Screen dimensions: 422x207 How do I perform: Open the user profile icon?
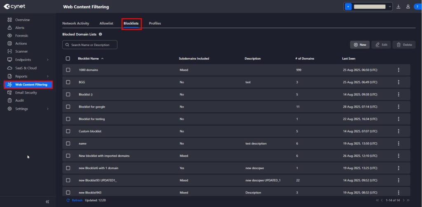coord(408,7)
